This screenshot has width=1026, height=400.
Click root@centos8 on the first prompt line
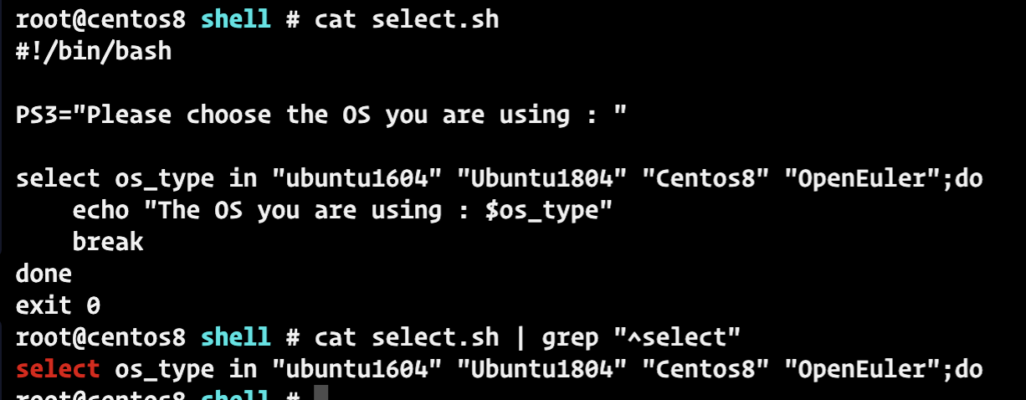click(x=100, y=19)
